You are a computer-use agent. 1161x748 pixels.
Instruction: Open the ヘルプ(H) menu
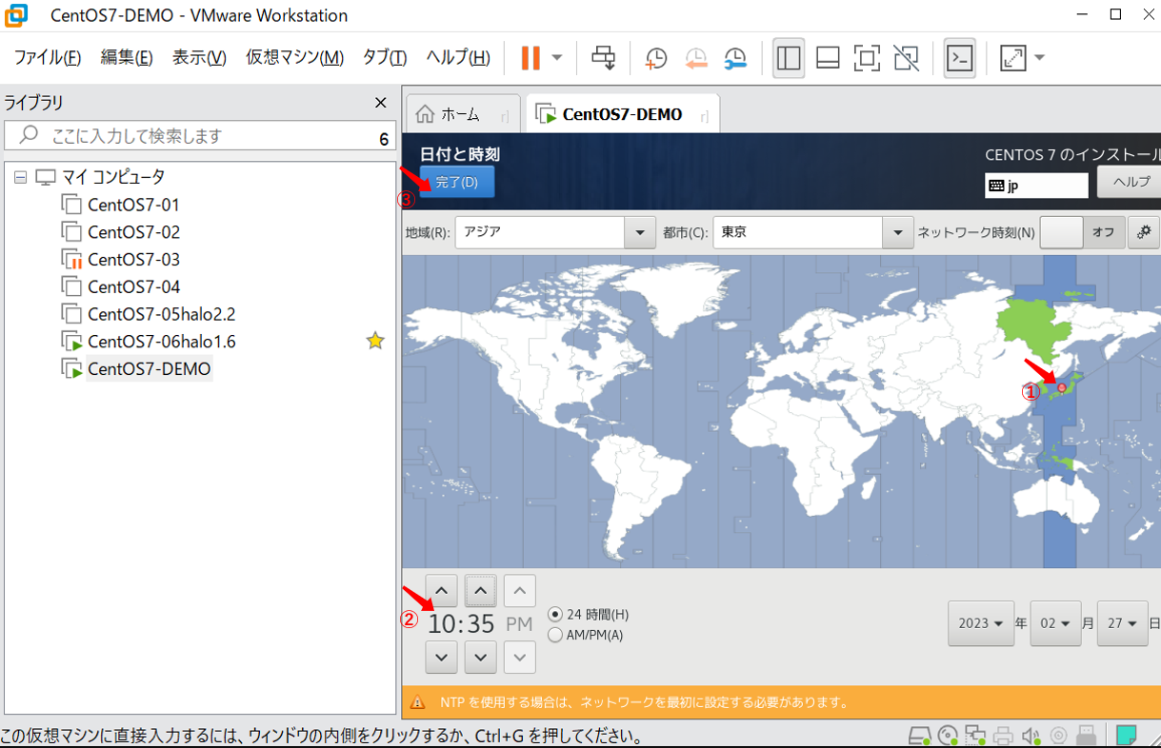[x=458, y=58]
